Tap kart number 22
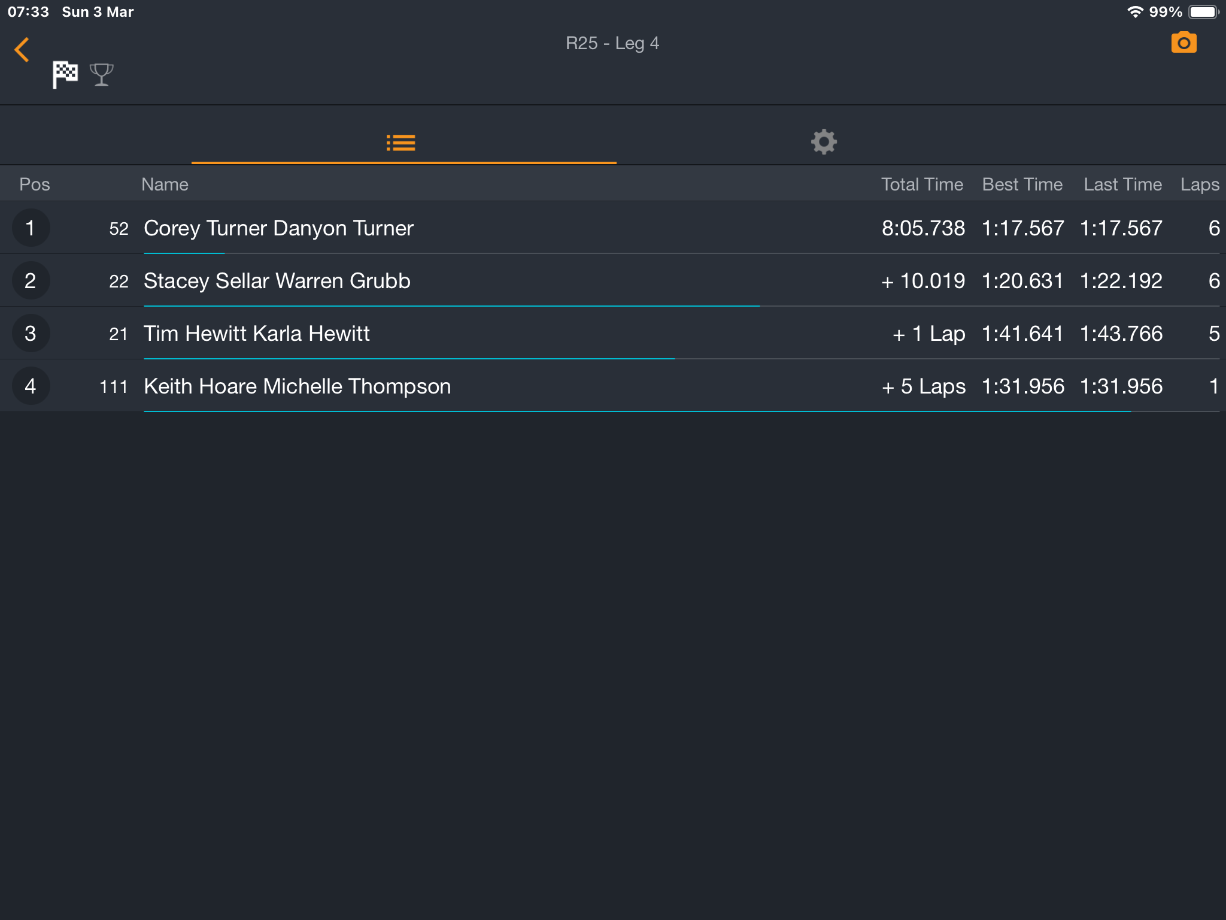1226x920 pixels. pyautogui.click(x=119, y=281)
